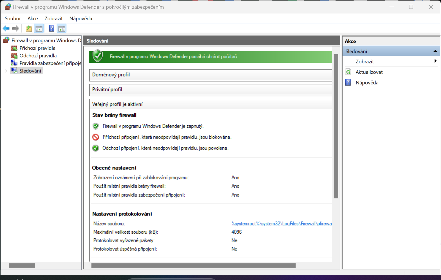Image resolution: width=441 pixels, height=280 pixels.
Task: Click the 'Název souboru:' label
Action: point(109,223)
